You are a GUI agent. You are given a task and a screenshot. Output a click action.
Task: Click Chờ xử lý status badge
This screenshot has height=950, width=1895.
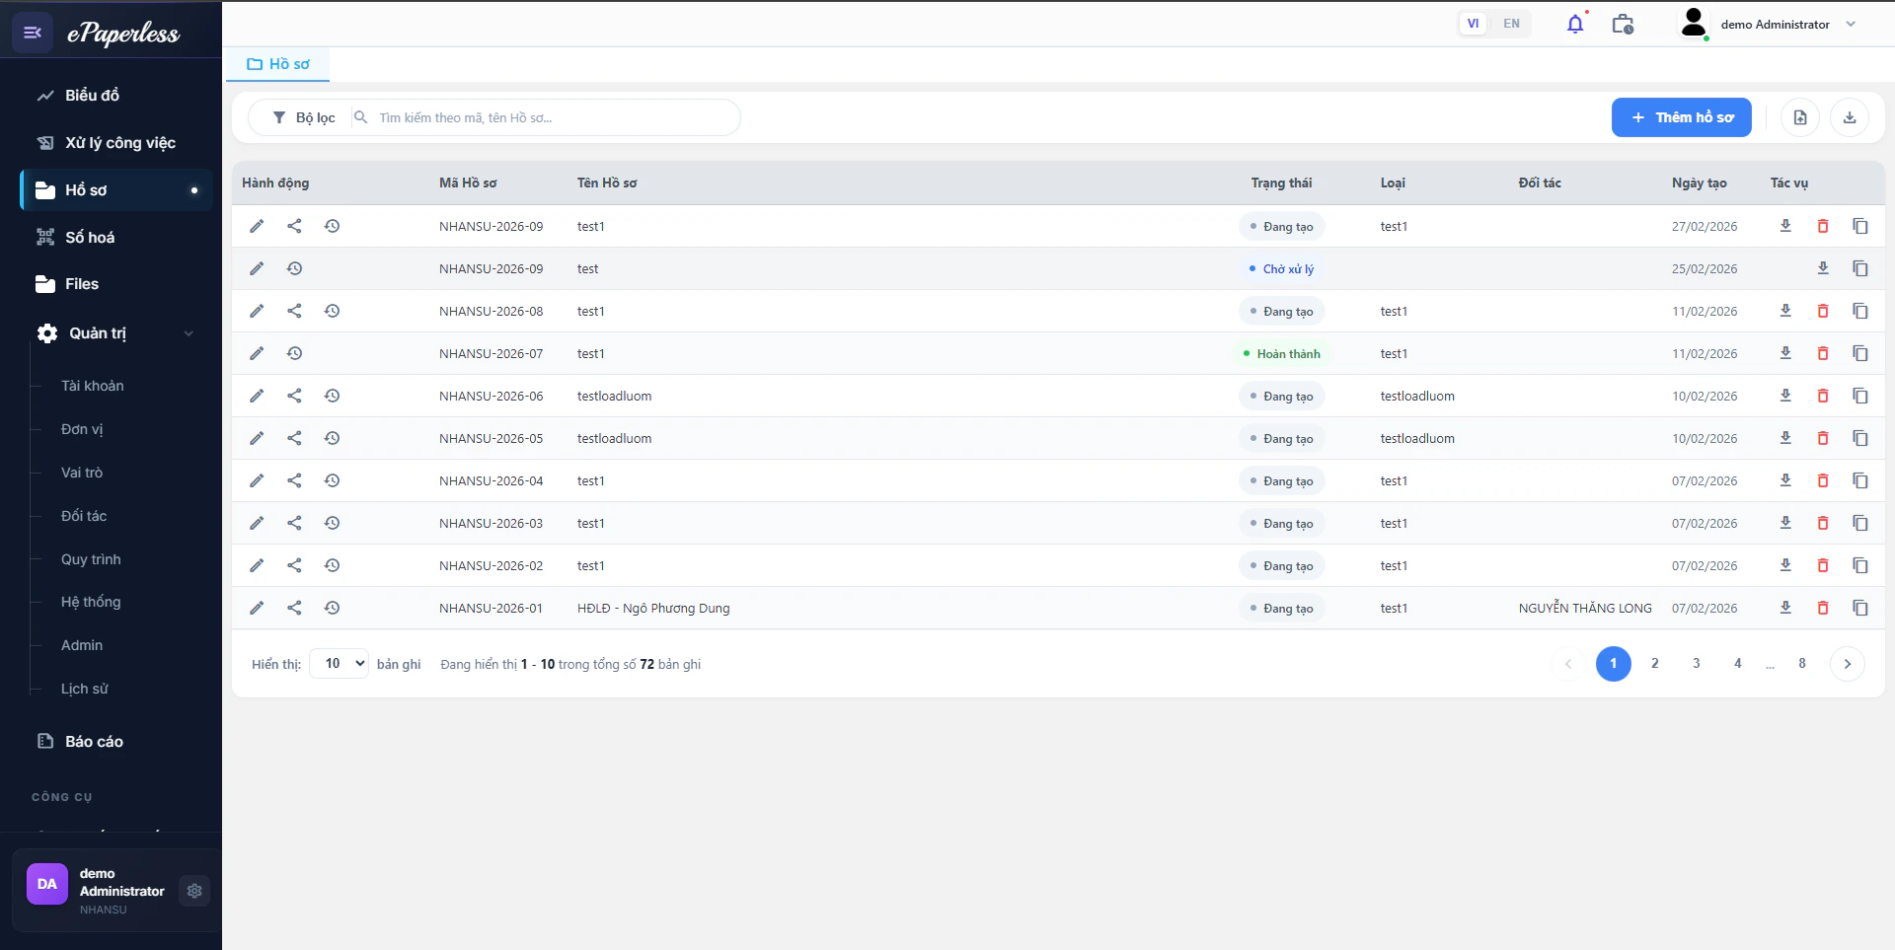click(1281, 268)
